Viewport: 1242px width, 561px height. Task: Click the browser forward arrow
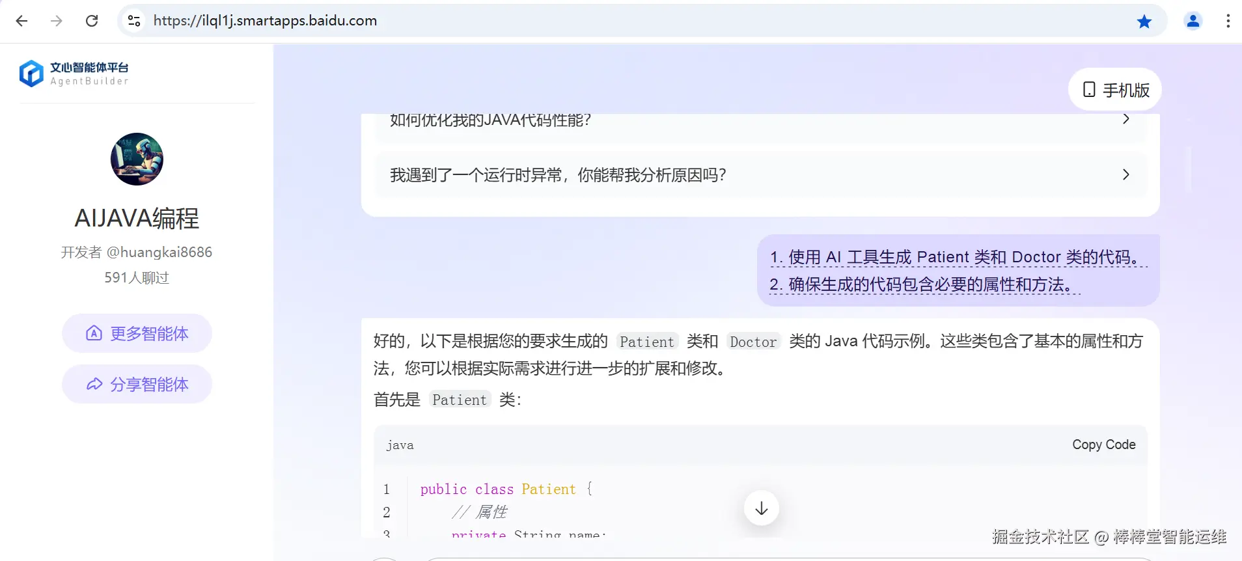[x=57, y=21]
